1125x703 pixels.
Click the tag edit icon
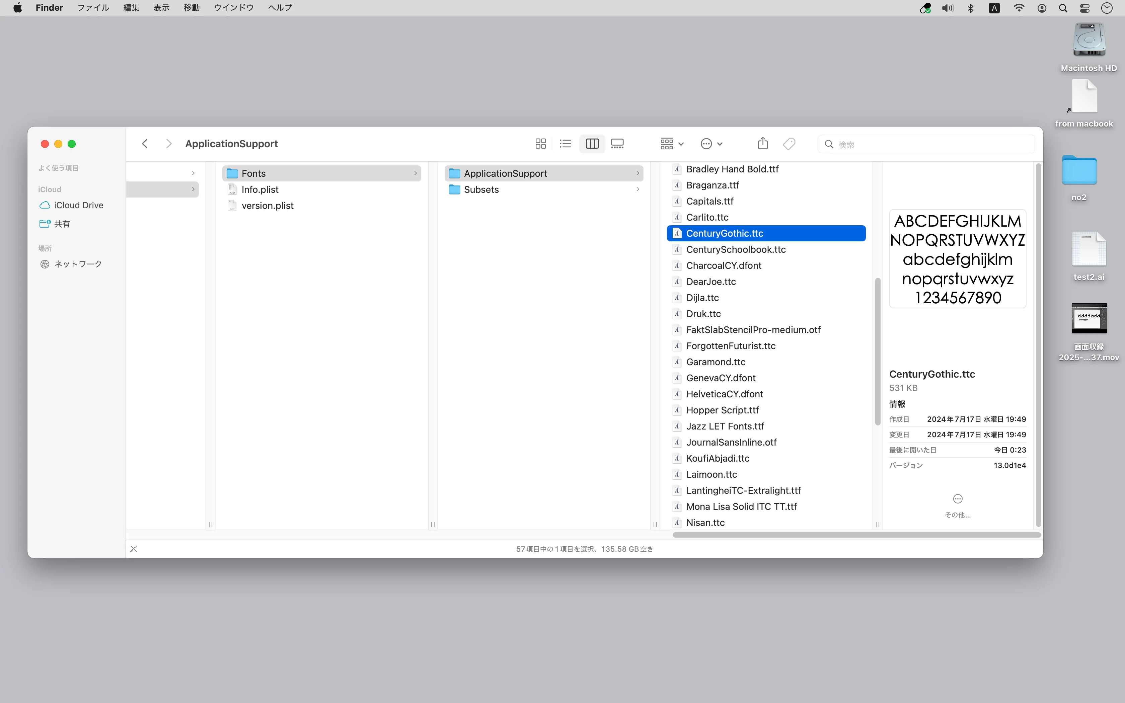point(789,144)
